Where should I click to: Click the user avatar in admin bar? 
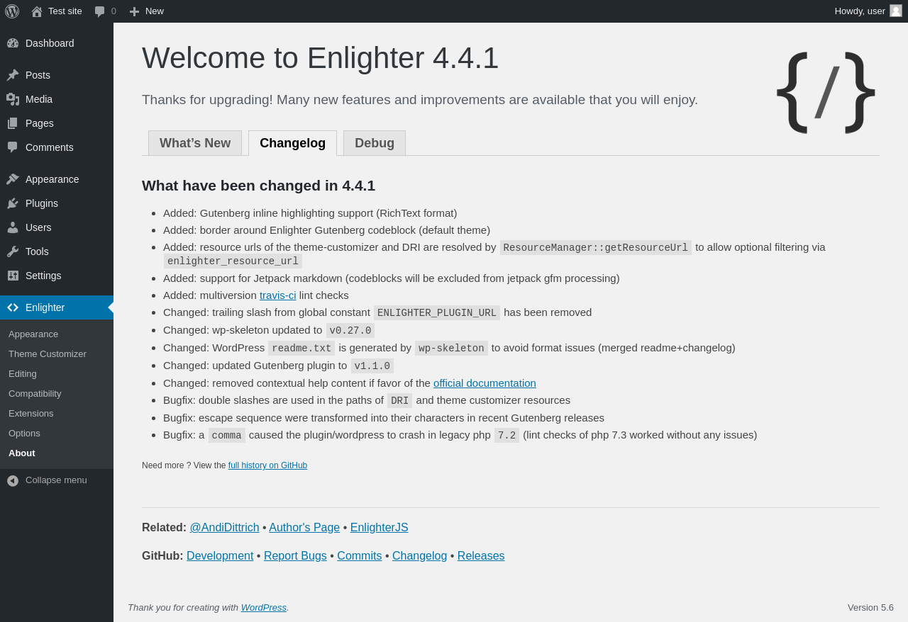[896, 11]
